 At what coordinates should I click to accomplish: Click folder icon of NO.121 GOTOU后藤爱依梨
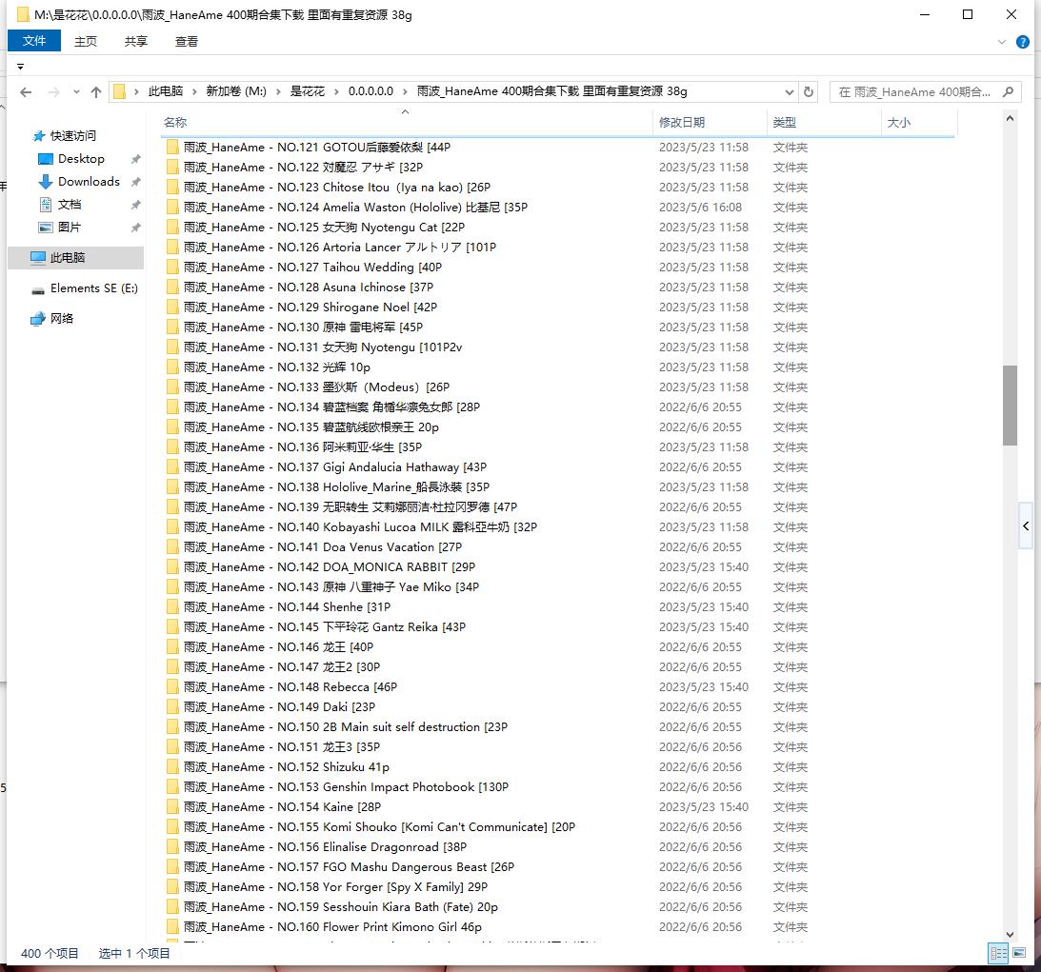(172, 147)
